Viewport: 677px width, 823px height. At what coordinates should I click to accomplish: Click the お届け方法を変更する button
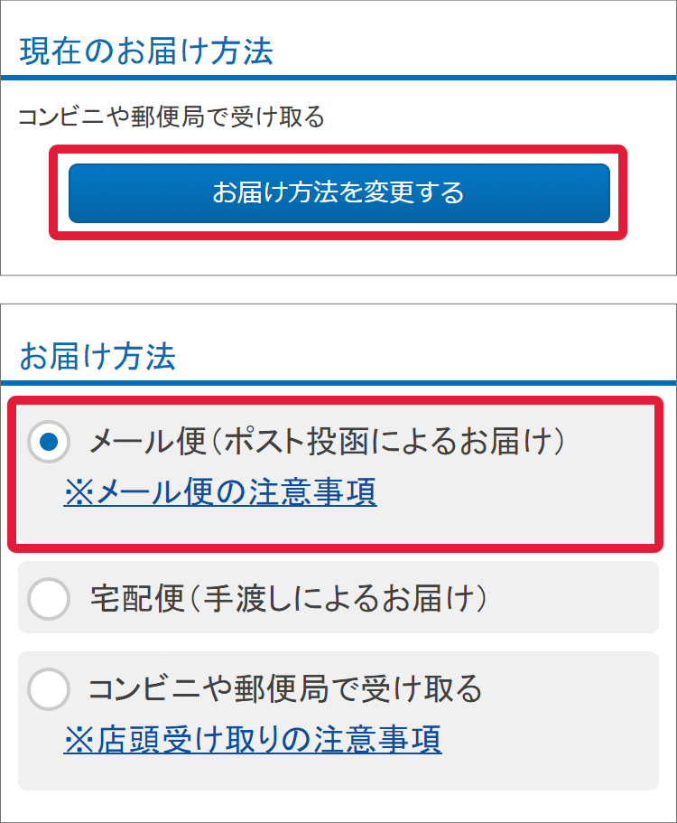(338, 192)
